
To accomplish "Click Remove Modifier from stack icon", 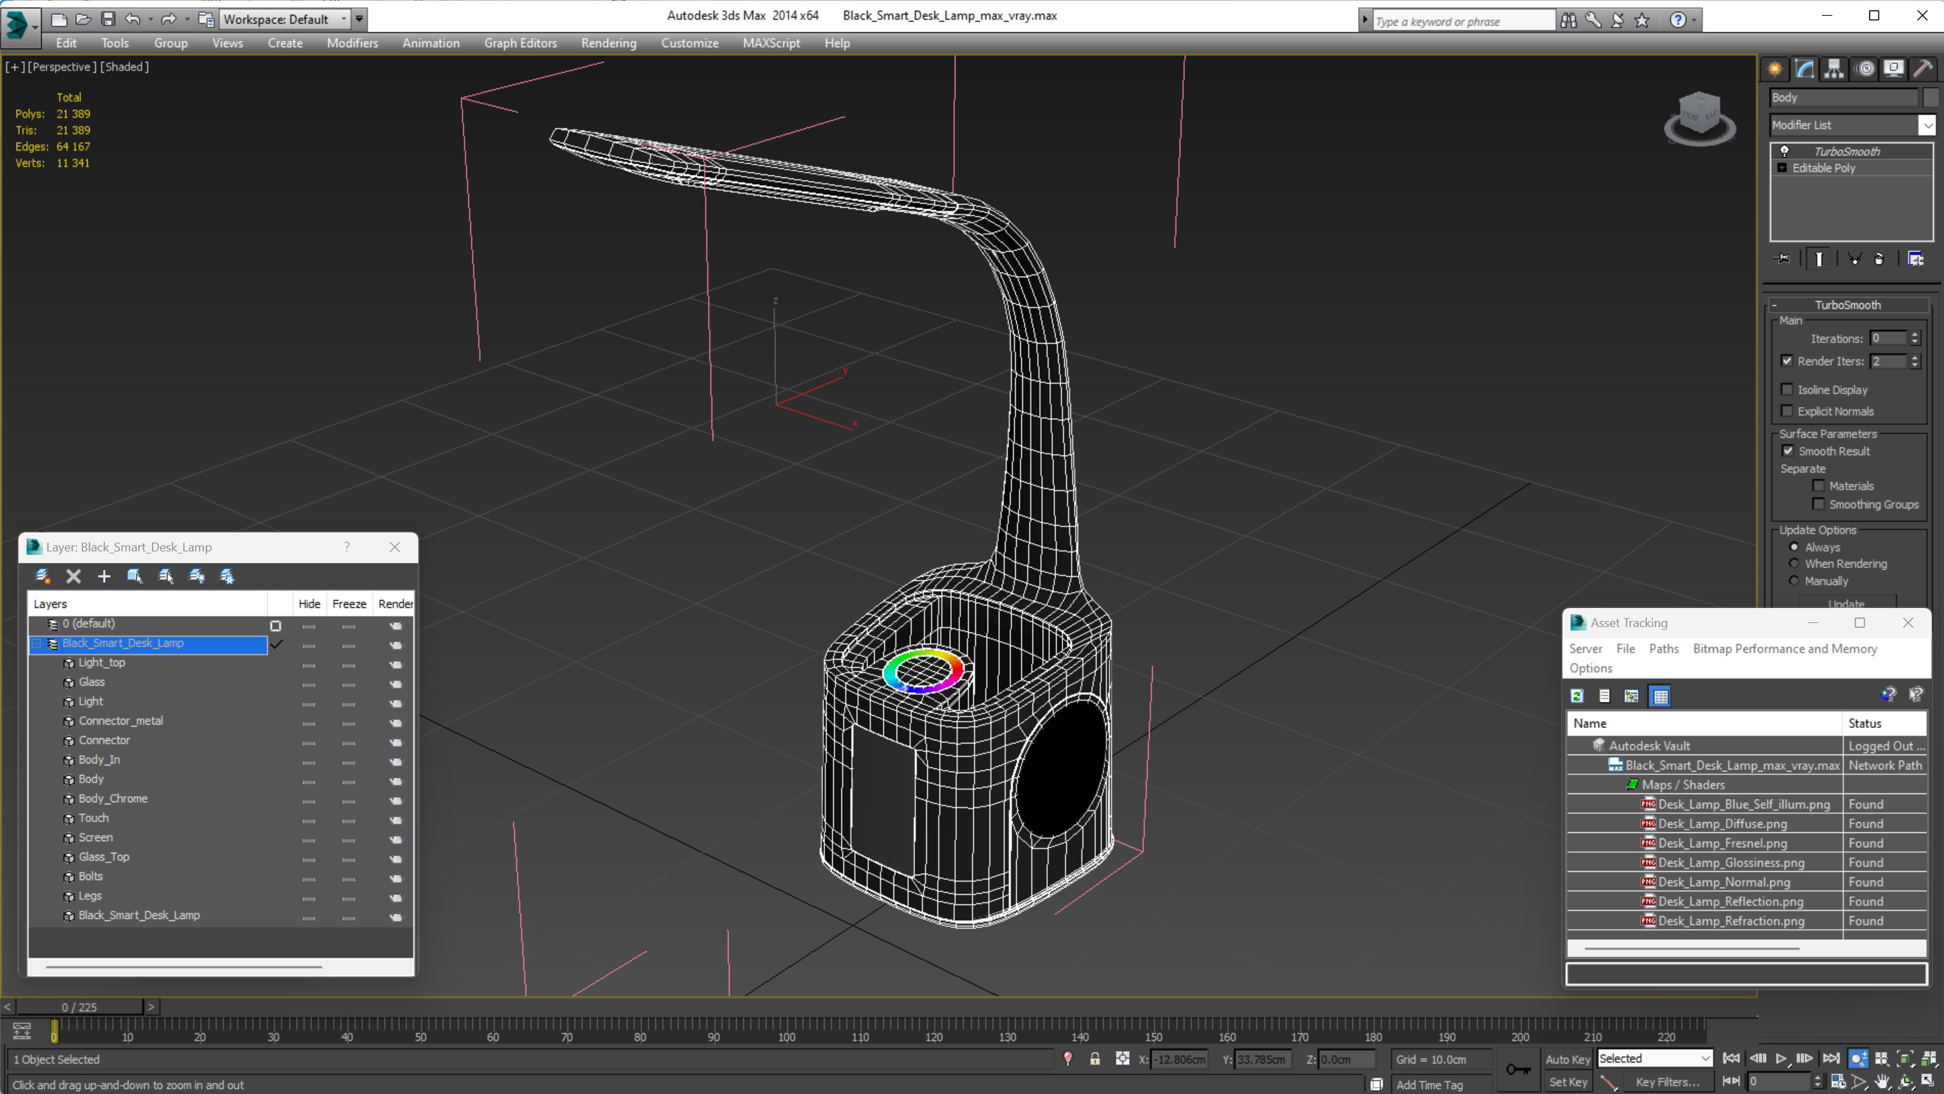I will point(1880,259).
